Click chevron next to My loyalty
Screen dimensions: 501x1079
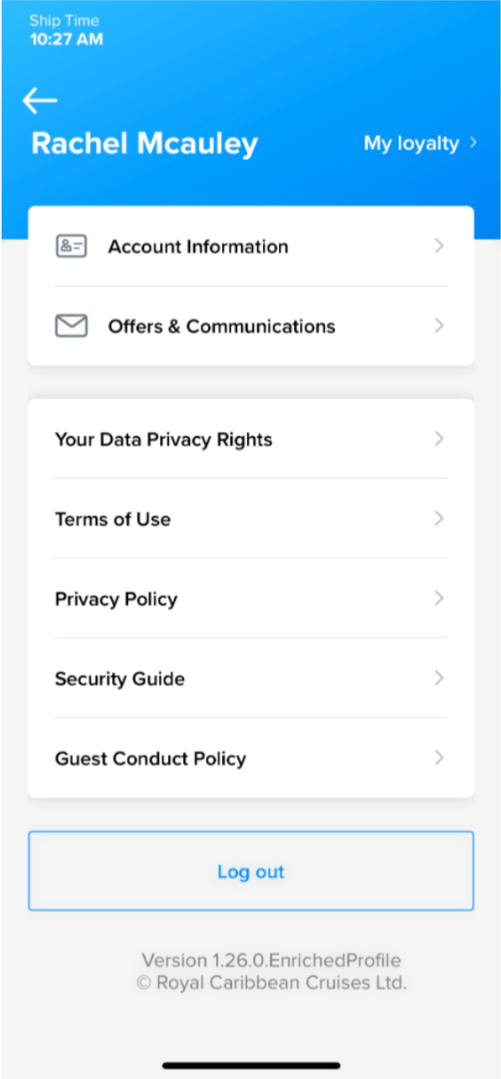coord(473,143)
